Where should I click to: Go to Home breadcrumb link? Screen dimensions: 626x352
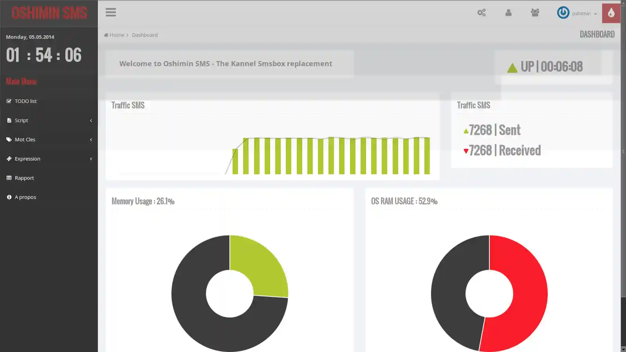coord(116,35)
